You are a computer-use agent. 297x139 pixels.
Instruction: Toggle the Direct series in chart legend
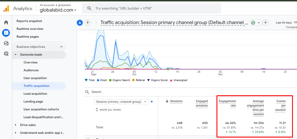[102, 80]
